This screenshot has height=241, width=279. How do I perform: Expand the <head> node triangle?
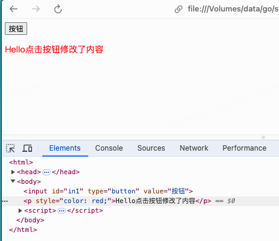point(13,172)
